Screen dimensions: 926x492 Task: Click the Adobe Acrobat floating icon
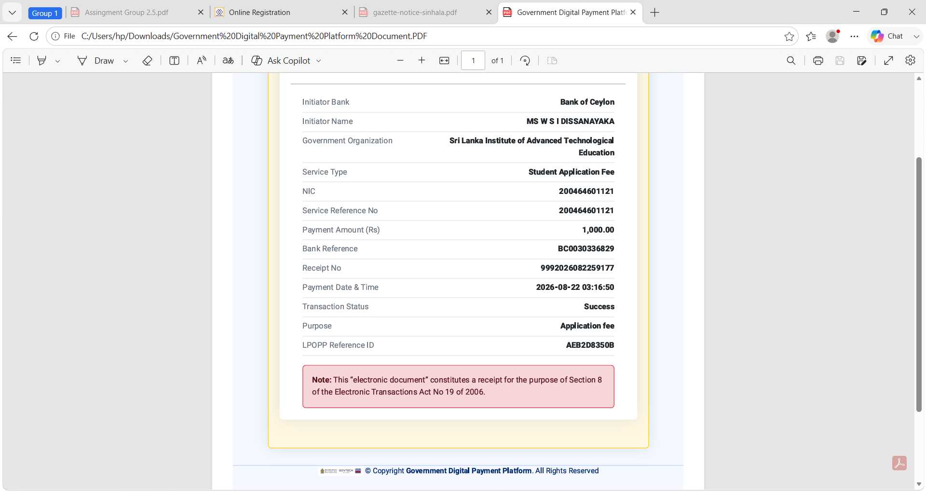point(899,463)
